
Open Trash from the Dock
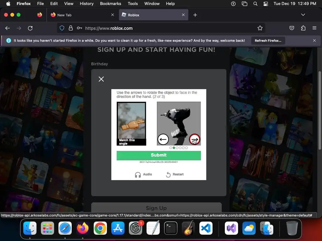click(x=292, y=228)
